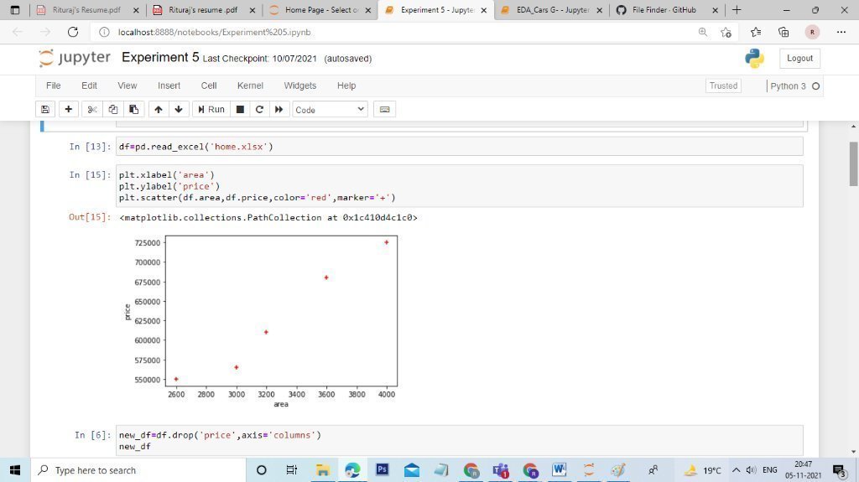Open the View menu
Viewport: 859px width, 482px height.
coord(128,86)
